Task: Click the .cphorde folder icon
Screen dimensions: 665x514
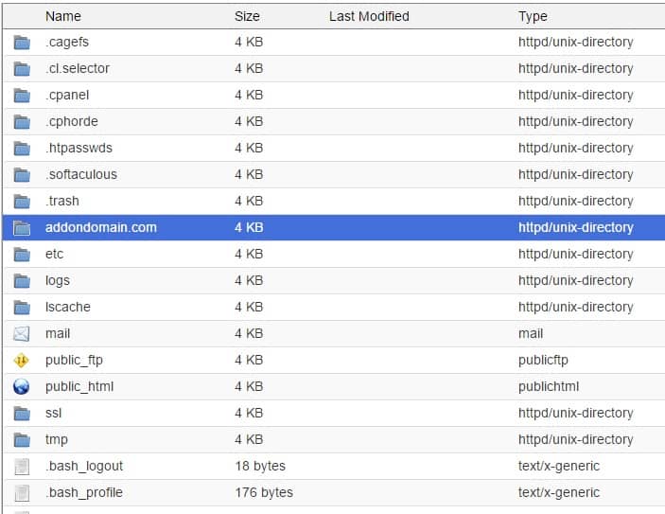Action: pos(22,122)
